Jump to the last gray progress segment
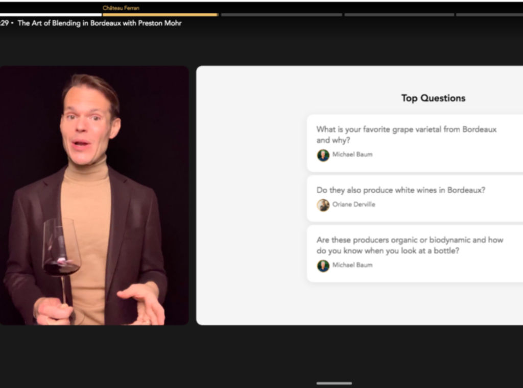The image size is (523, 388). 489,15
